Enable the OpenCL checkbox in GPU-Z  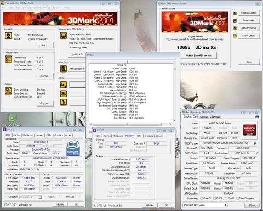click(x=201, y=198)
